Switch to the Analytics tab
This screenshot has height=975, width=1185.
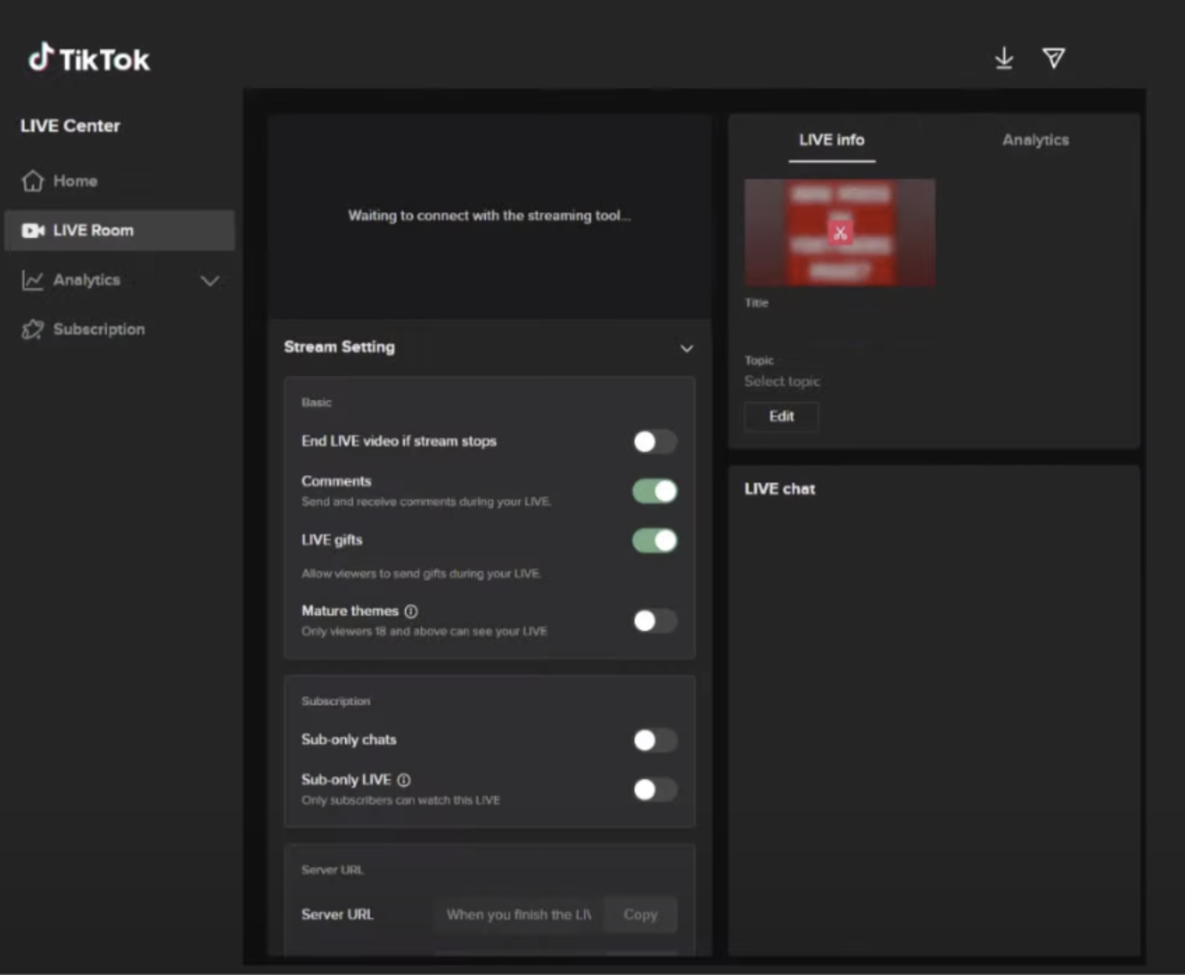[x=1035, y=140]
